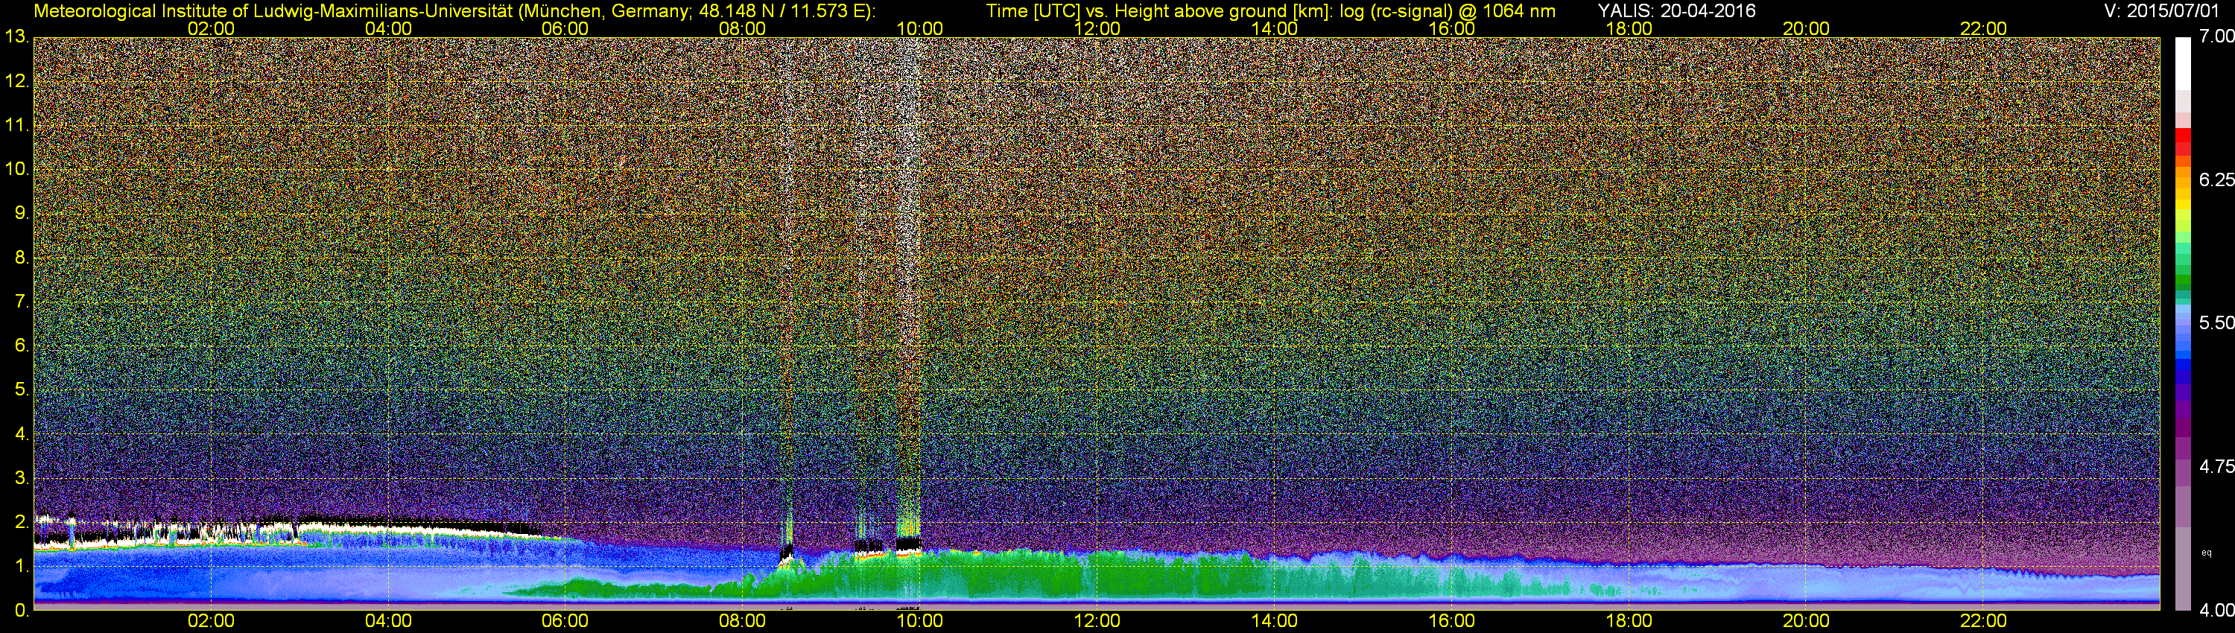
Task: Click the 3 km height axis label
Action: tap(22, 478)
